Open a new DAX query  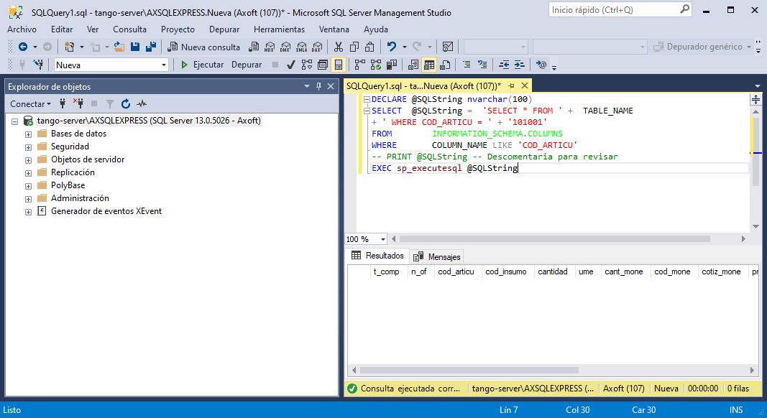(318, 47)
